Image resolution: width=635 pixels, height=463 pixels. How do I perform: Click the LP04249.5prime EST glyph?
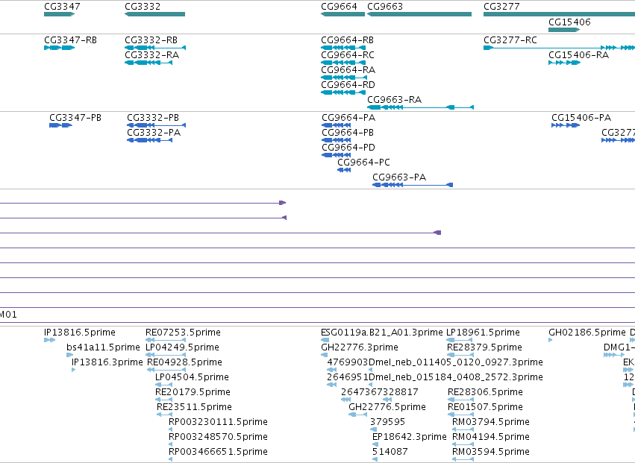(x=166, y=355)
